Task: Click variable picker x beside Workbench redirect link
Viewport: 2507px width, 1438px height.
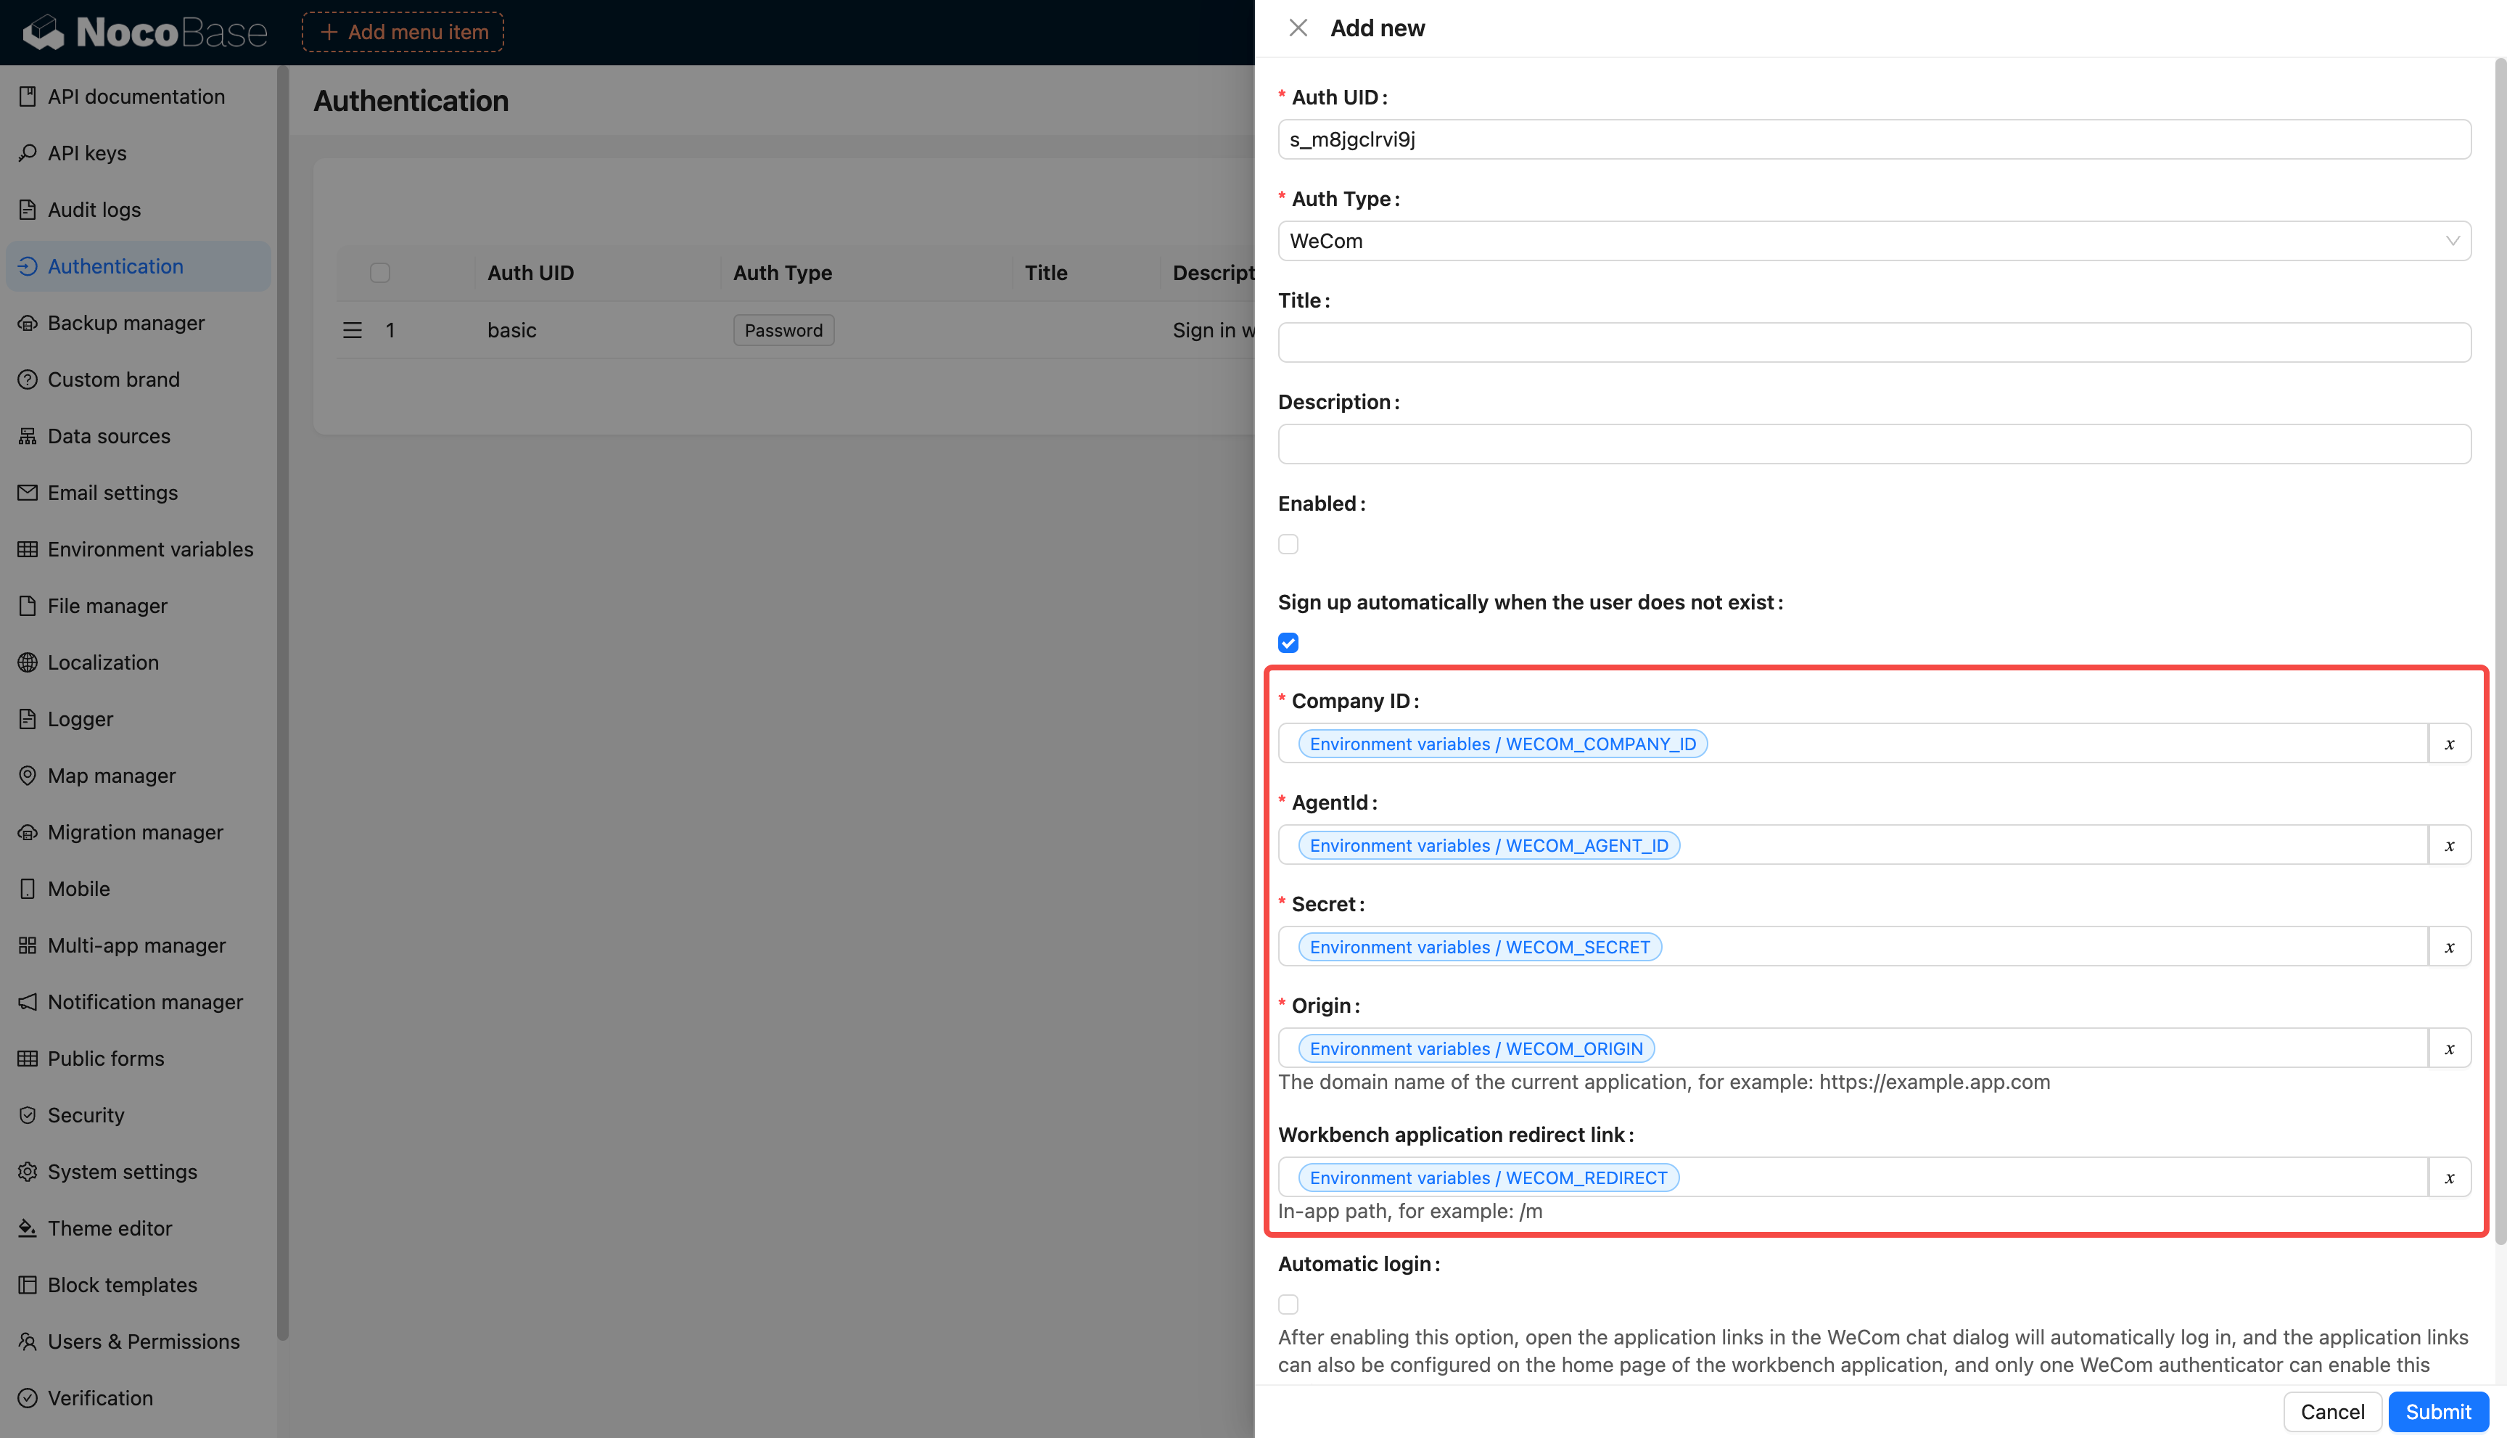Action: point(2449,1178)
